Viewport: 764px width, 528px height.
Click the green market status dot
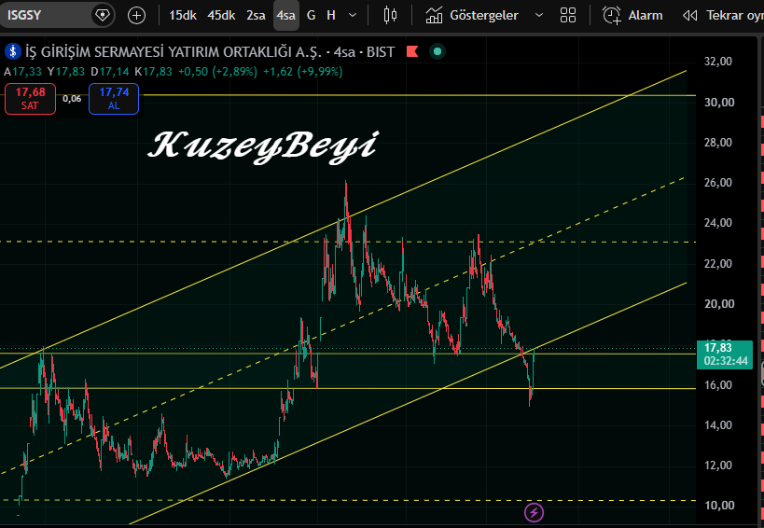(438, 51)
